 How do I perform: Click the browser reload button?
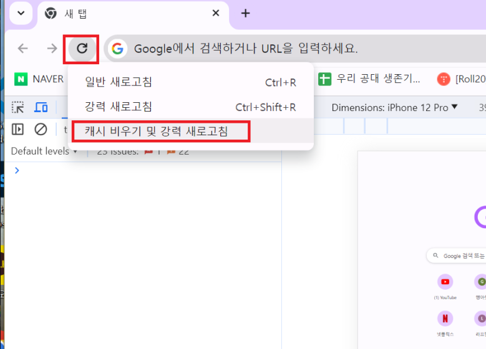pos(82,49)
